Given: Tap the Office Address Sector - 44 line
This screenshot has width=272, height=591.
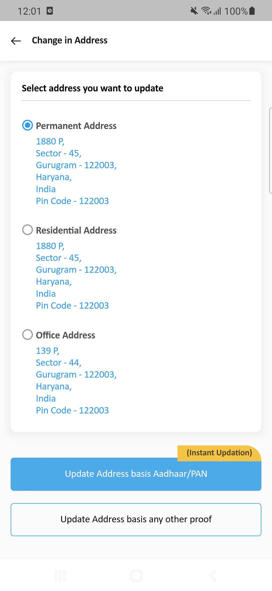Looking at the screenshot, I should click(x=58, y=363).
